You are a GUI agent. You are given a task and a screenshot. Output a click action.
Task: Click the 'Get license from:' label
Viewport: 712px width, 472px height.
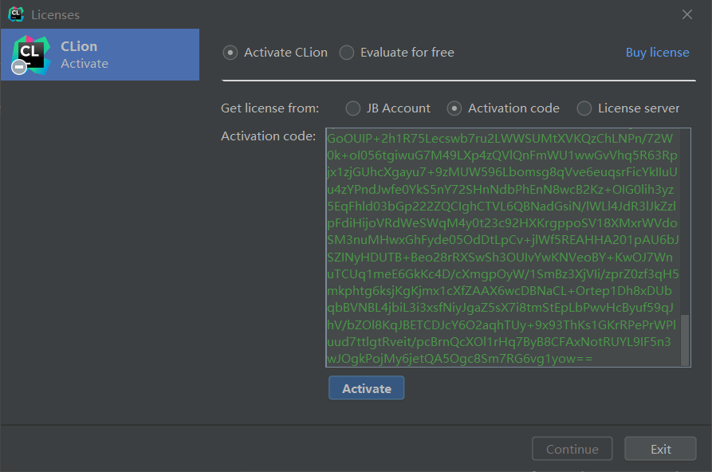[269, 108]
